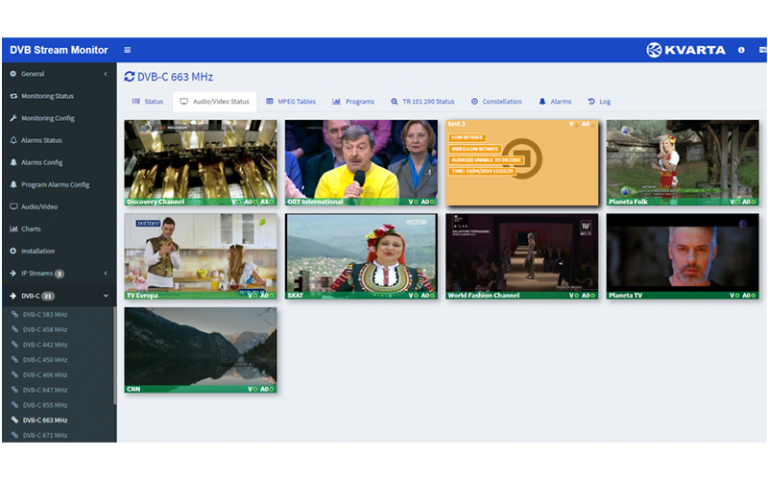This screenshot has height=480, width=768.
Task: Go to Monitoring Status in sidebar
Action: (47, 96)
